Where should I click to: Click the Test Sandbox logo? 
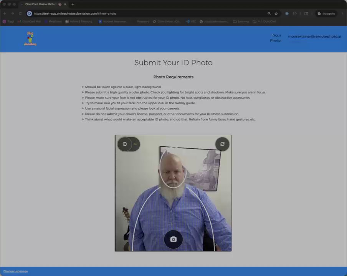coord(30,38)
